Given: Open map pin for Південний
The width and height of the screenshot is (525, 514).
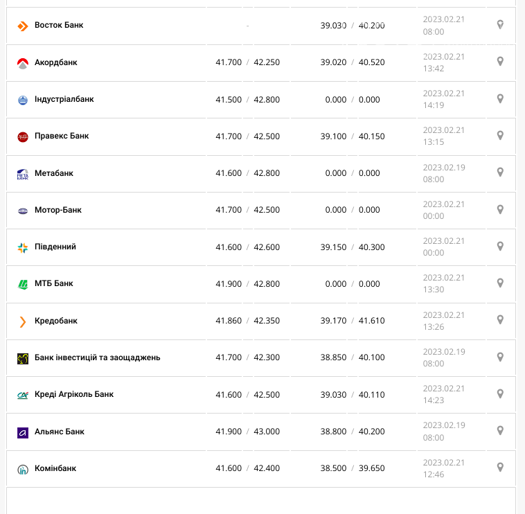Looking at the screenshot, I should click(500, 246).
